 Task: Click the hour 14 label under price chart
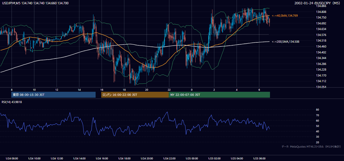click(79, 90)
